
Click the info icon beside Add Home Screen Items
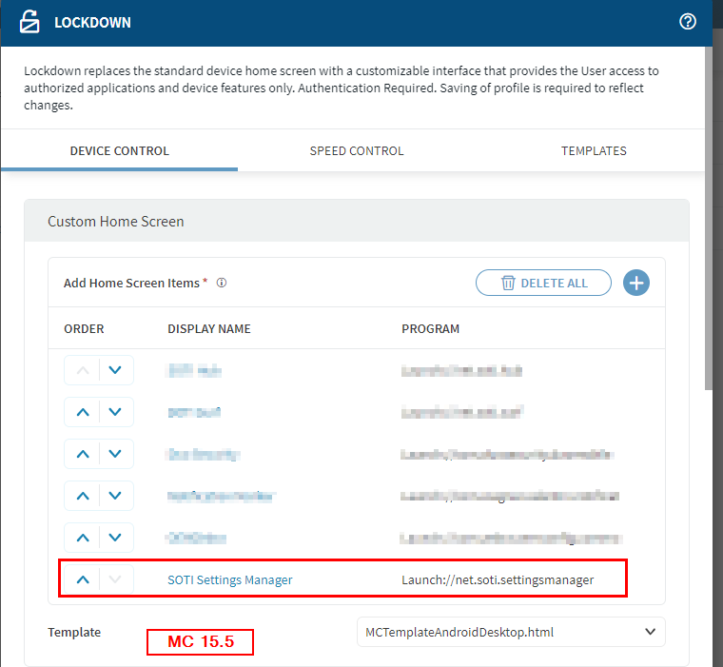click(x=222, y=283)
